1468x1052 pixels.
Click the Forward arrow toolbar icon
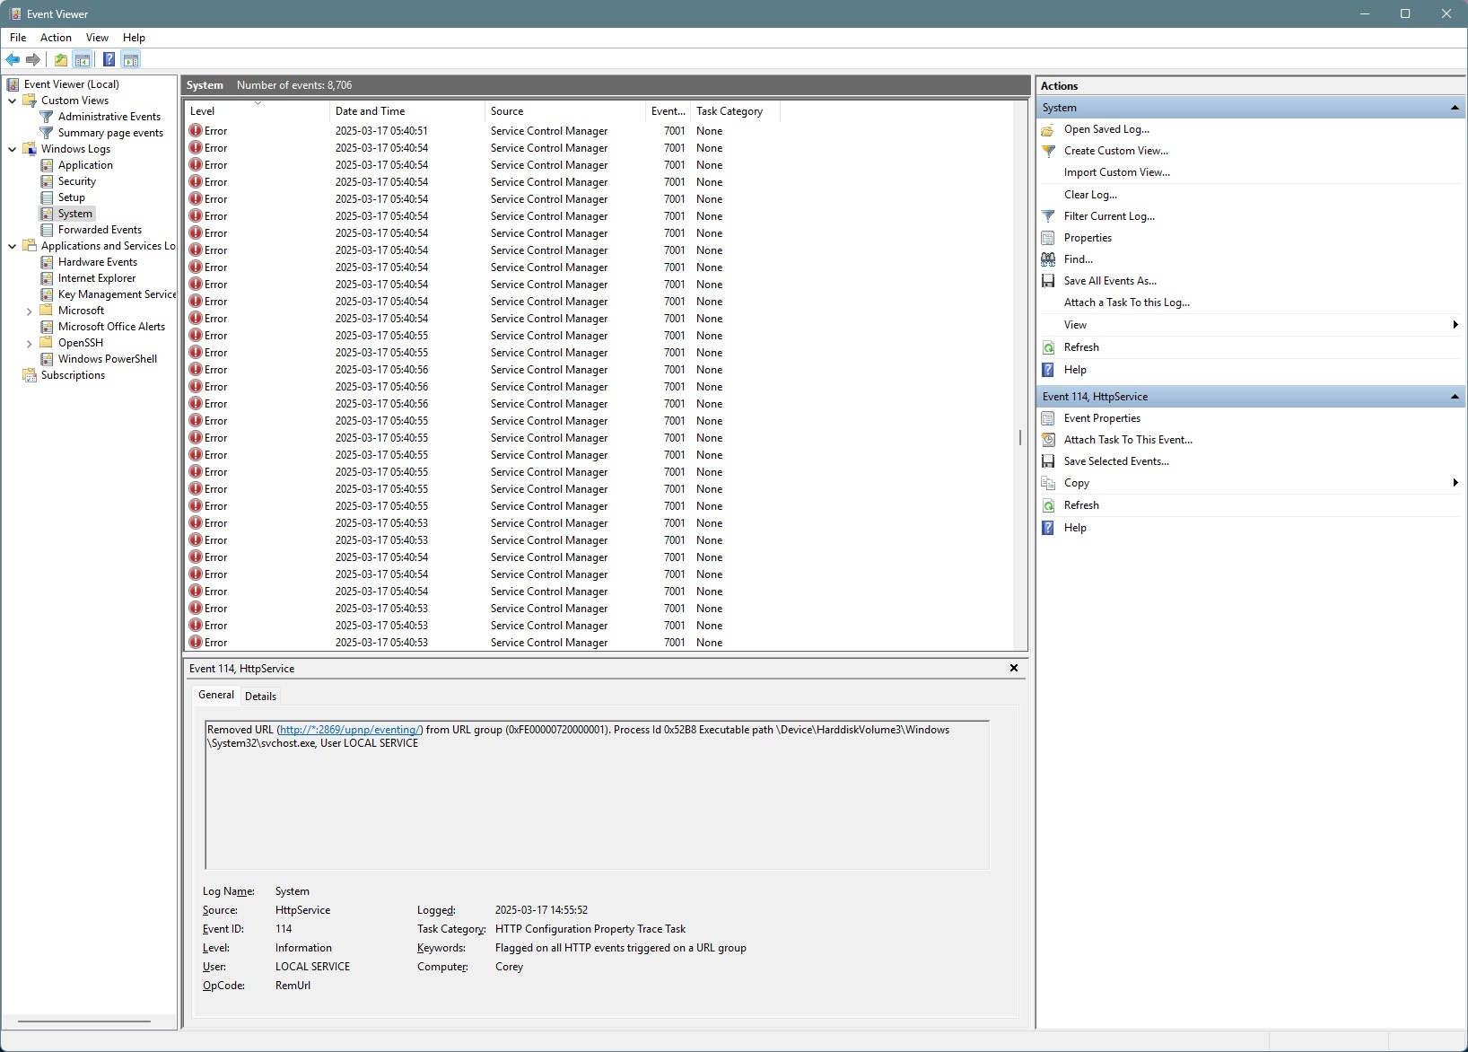click(x=33, y=60)
